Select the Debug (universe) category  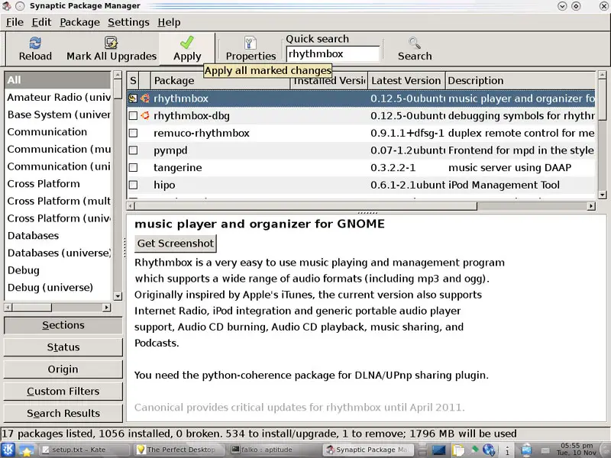[58, 288]
